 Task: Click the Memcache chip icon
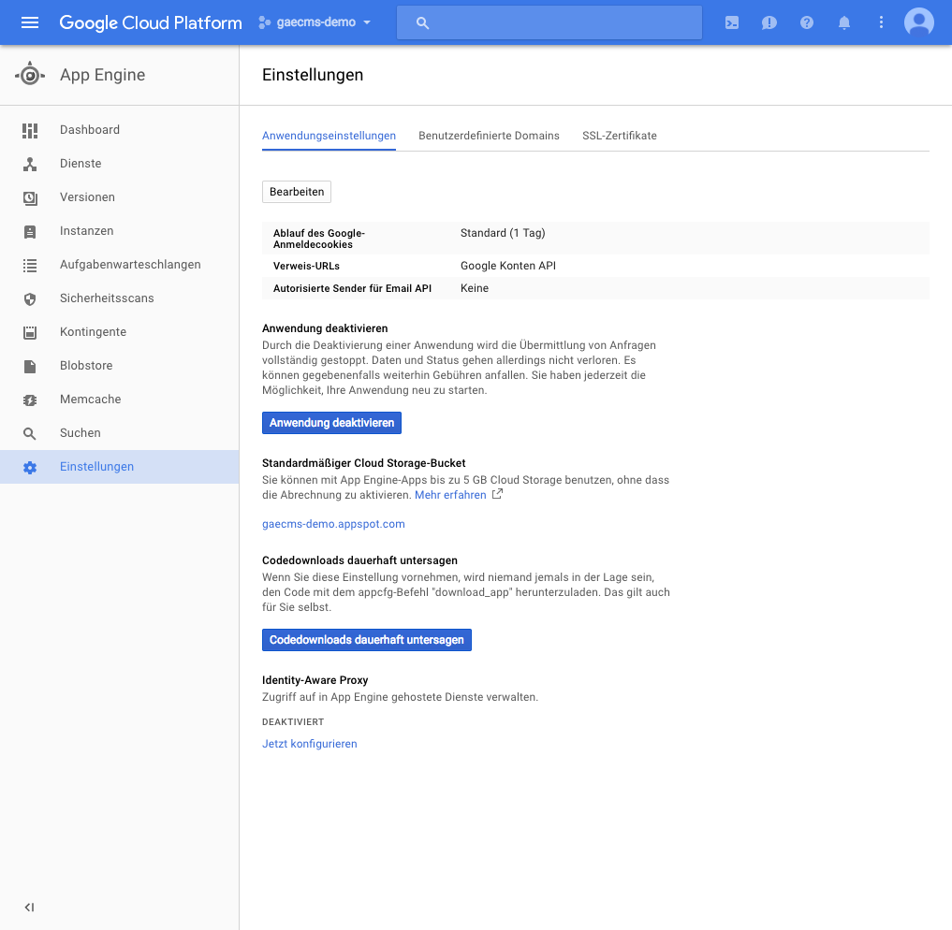(30, 400)
